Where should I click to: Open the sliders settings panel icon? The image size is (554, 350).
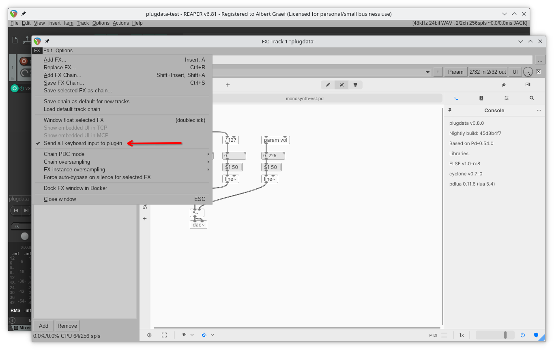coord(507,98)
